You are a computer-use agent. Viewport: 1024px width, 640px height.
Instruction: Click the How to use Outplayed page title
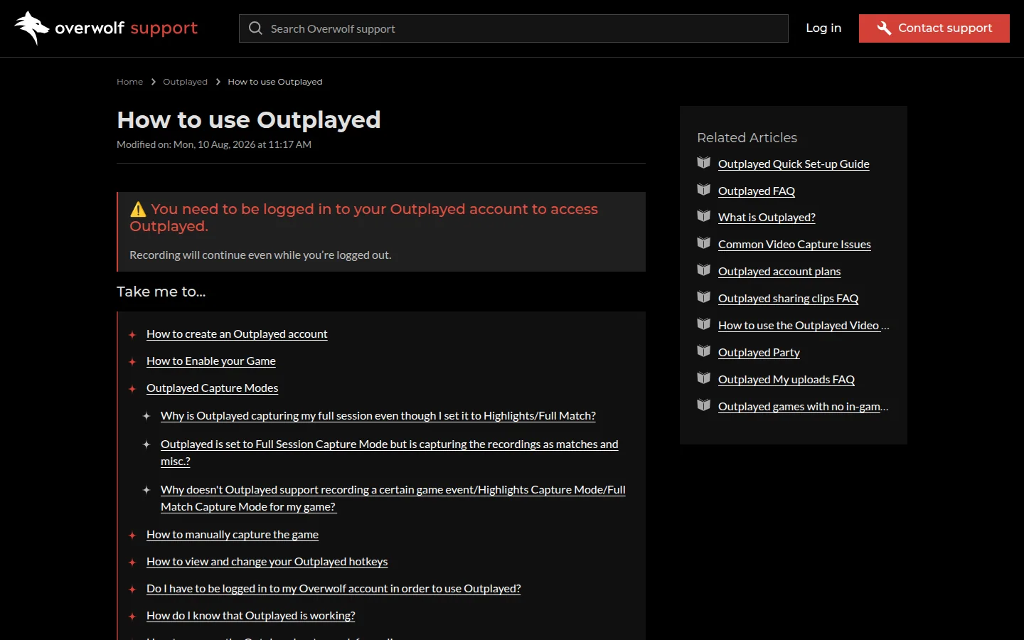249,119
